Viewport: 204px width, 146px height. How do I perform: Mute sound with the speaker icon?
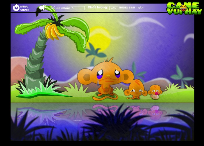pos(43,8)
